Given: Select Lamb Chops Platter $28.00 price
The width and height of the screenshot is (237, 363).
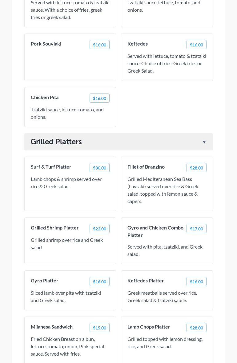Looking at the screenshot, I should point(196,328).
